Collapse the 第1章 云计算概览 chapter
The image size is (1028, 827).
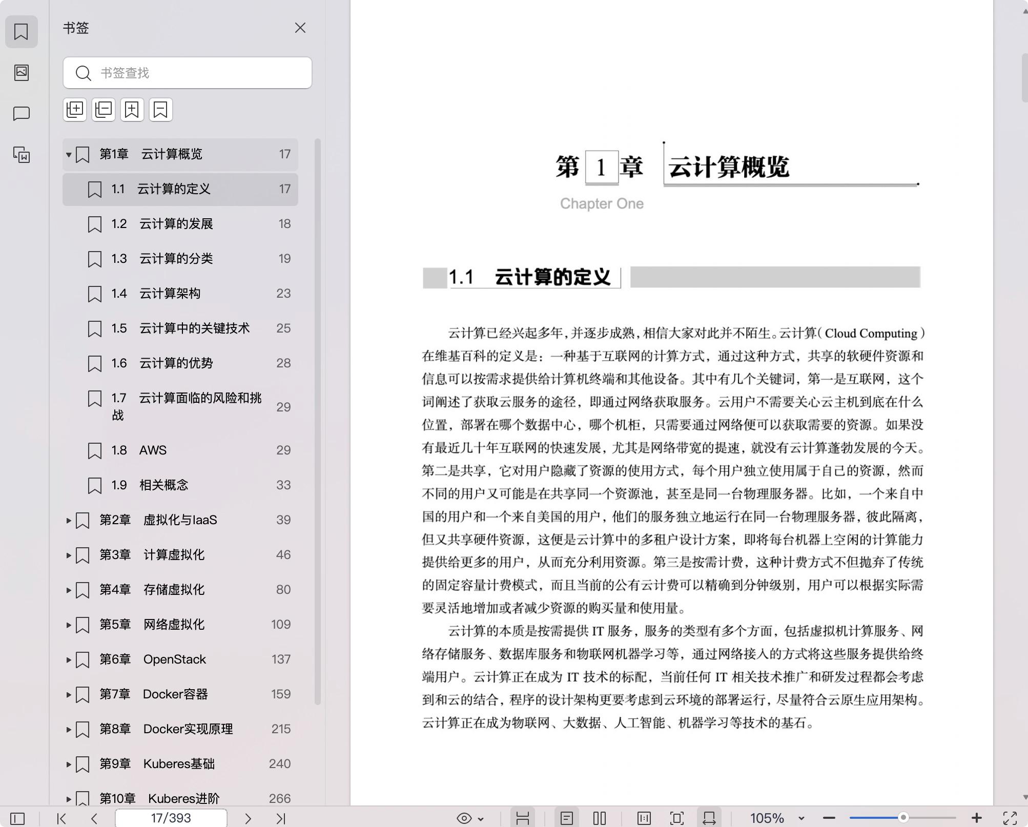[x=69, y=154]
